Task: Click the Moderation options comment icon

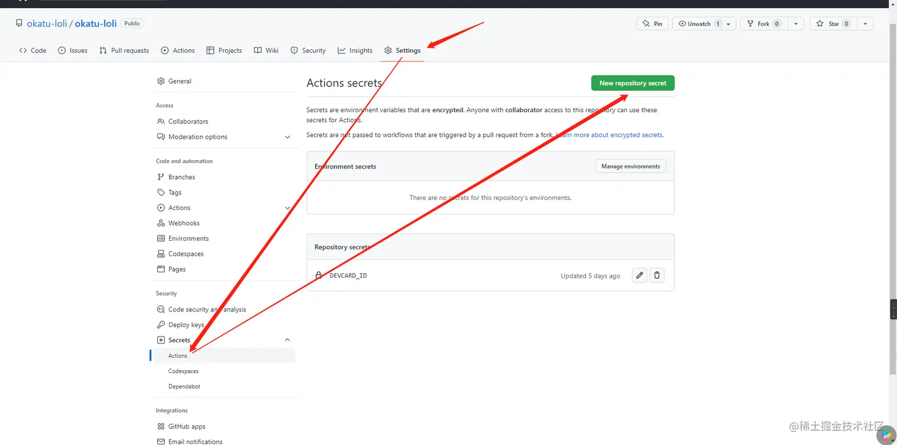Action: tap(161, 136)
